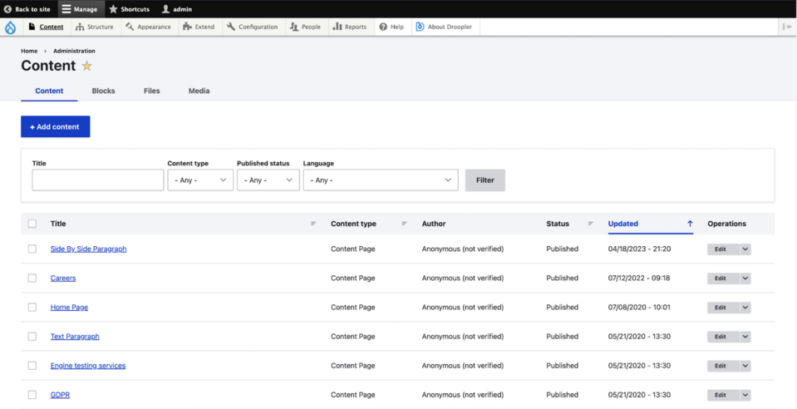Viewport: 797px width, 409px height.
Task: Open Help in admin toolbar
Action: point(391,27)
